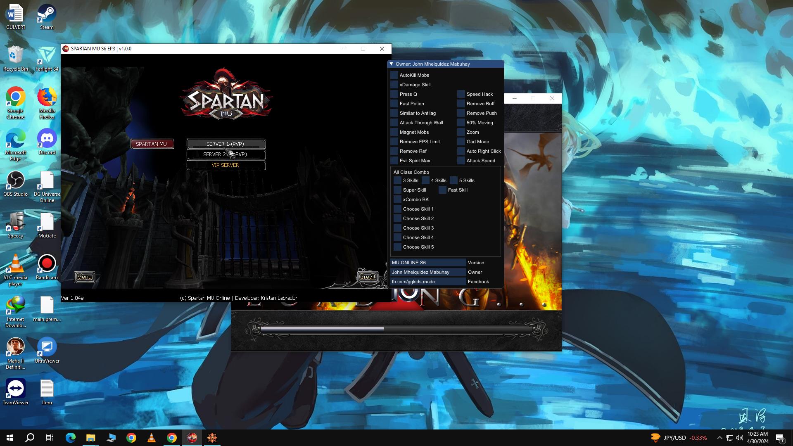Enable the xDamage Skill checkbox
Screen dimensions: 793x446
pyautogui.click(x=394, y=85)
